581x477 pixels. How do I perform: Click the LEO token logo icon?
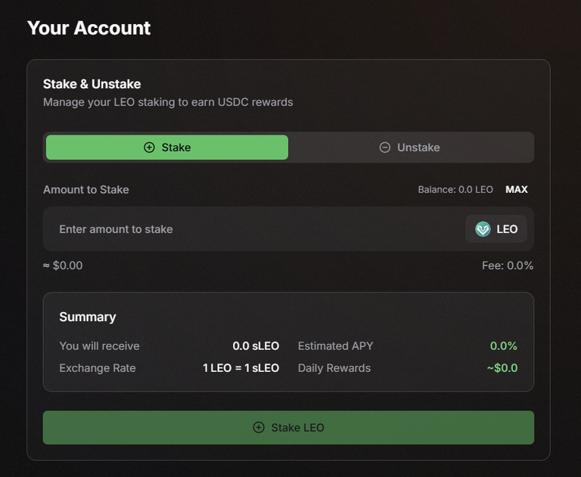point(483,229)
